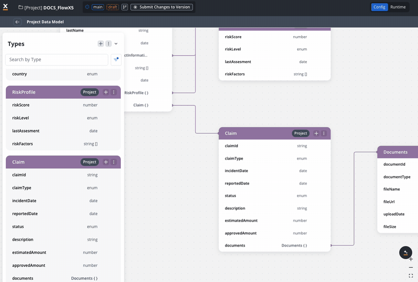Select riskFactors on the top RiskProfile canvas card
The image size is (418, 282).
(x=275, y=74)
